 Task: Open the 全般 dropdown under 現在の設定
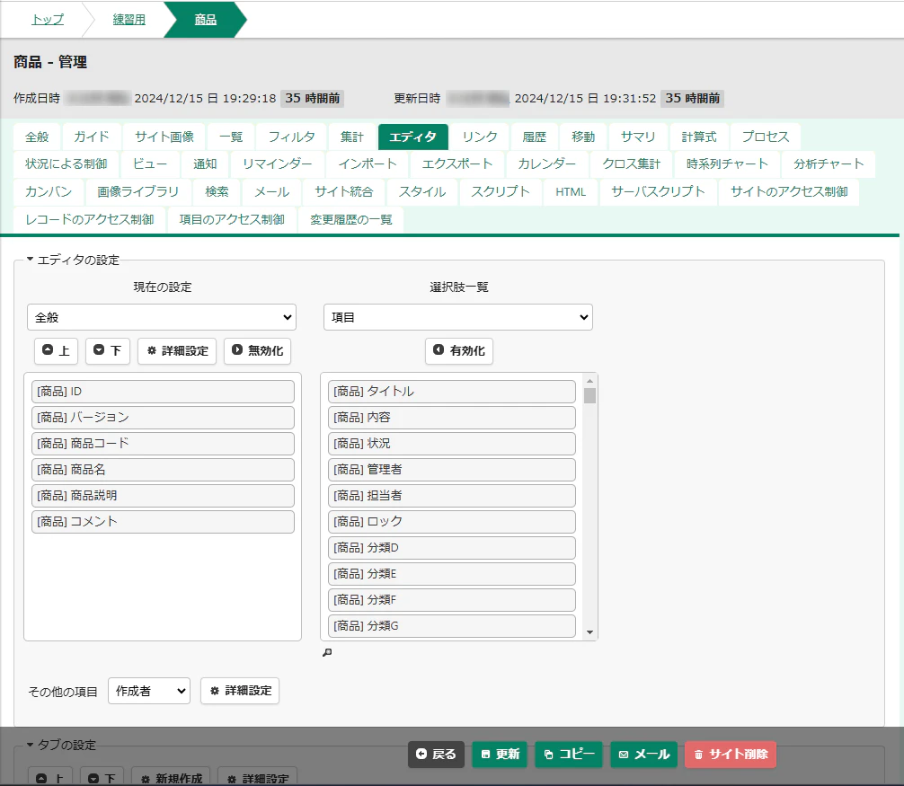click(x=162, y=317)
